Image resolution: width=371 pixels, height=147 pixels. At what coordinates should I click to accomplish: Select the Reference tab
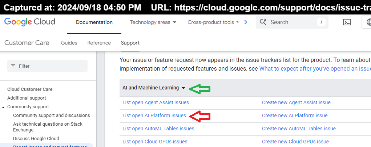pyautogui.click(x=99, y=43)
